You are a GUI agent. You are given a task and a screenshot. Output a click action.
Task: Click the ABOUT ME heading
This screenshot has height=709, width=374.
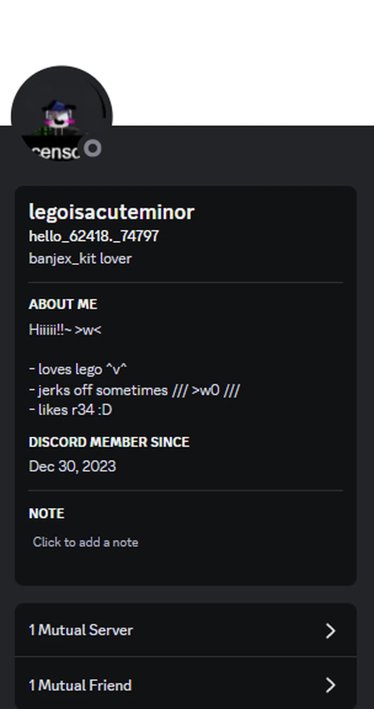63,304
